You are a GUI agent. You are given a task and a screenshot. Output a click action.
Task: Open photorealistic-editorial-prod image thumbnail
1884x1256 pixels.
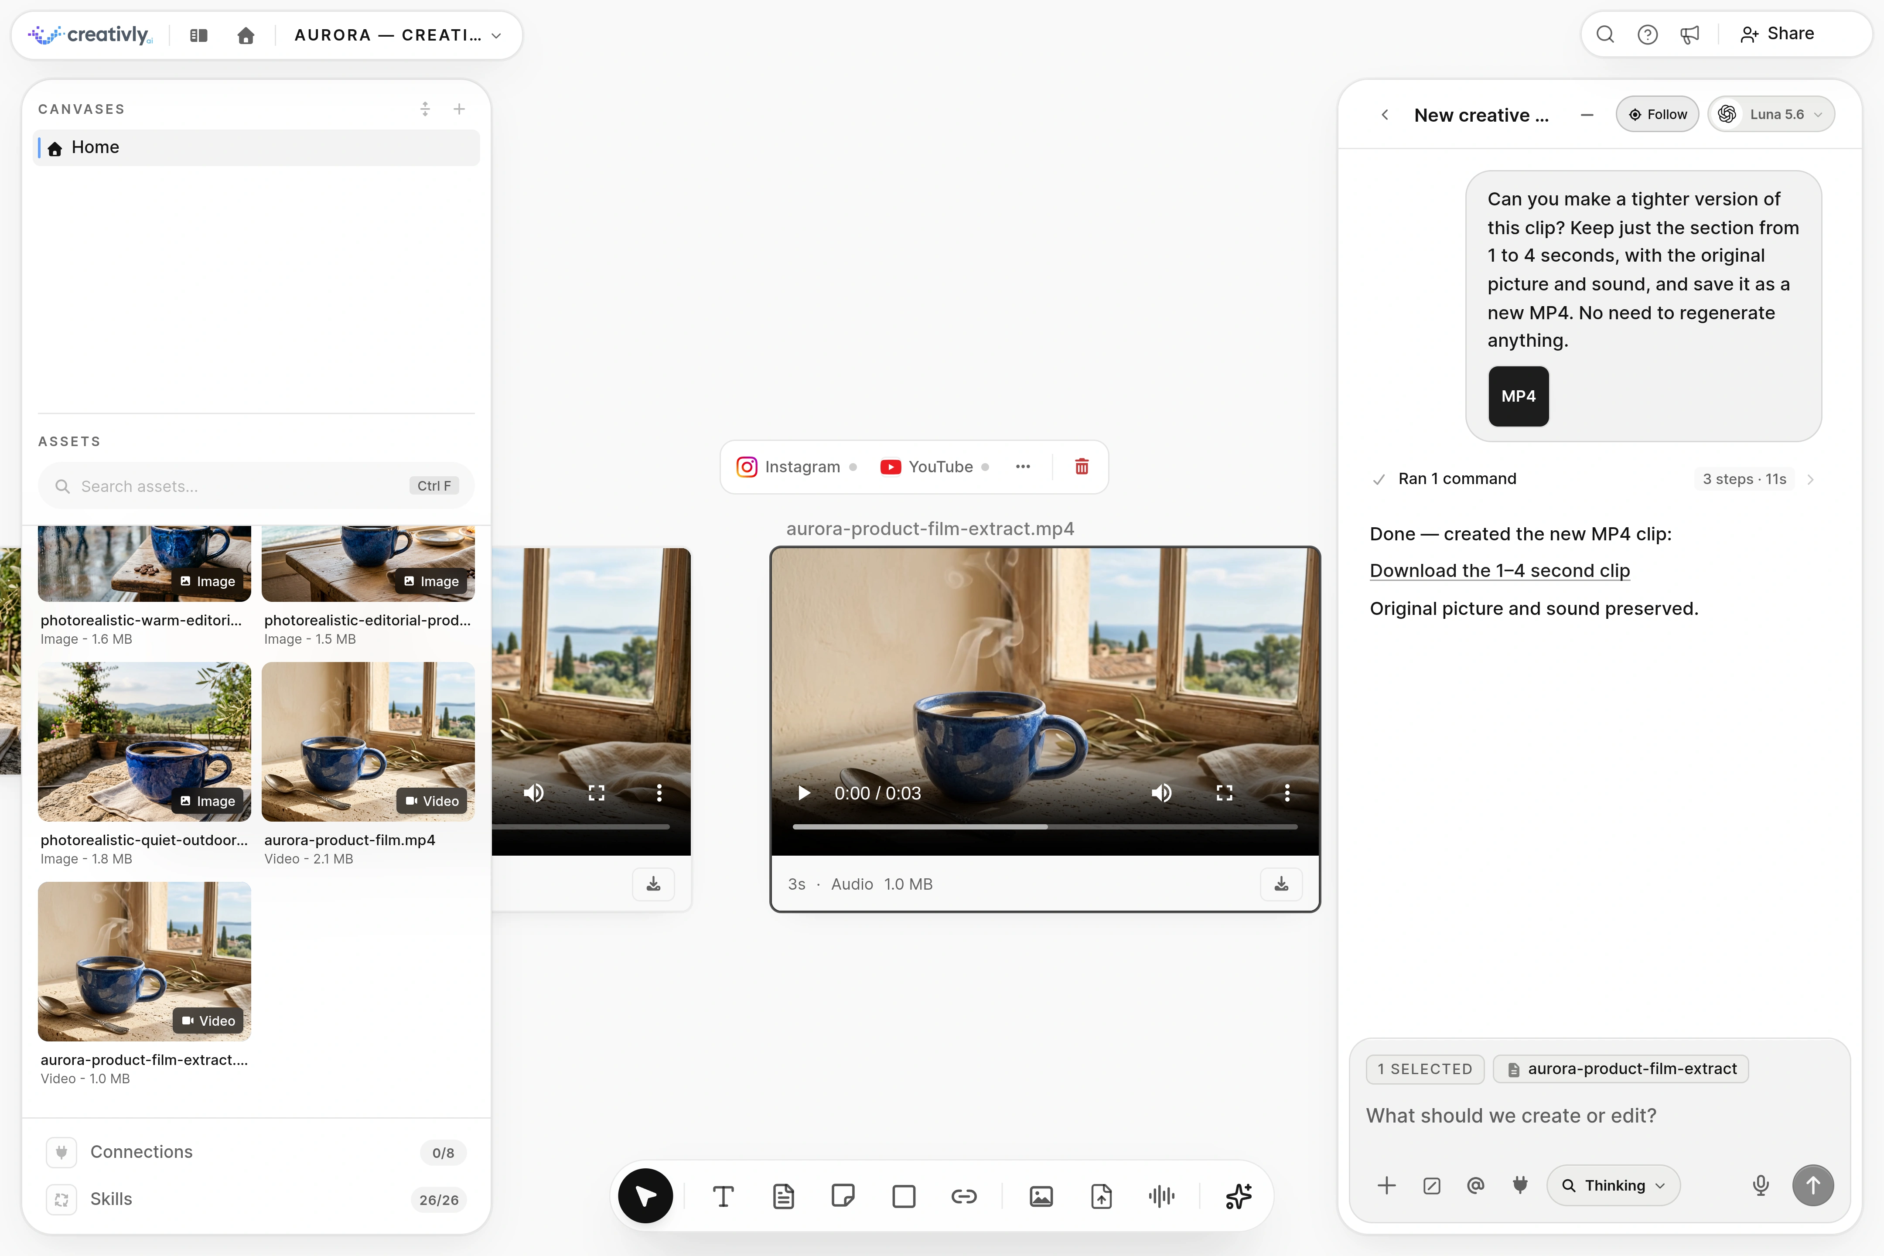pyautogui.click(x=368, y=563)
